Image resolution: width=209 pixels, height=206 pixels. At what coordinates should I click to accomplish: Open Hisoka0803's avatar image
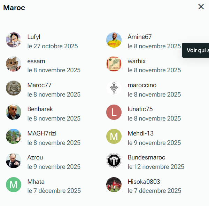pyautogui.click(x=114, y=185)
